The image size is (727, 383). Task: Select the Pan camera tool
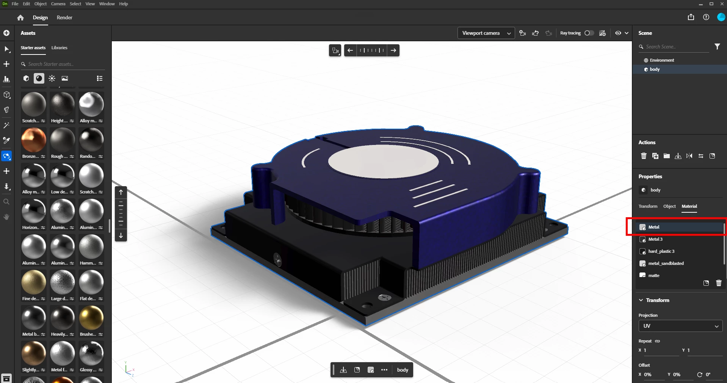[6, 171]
